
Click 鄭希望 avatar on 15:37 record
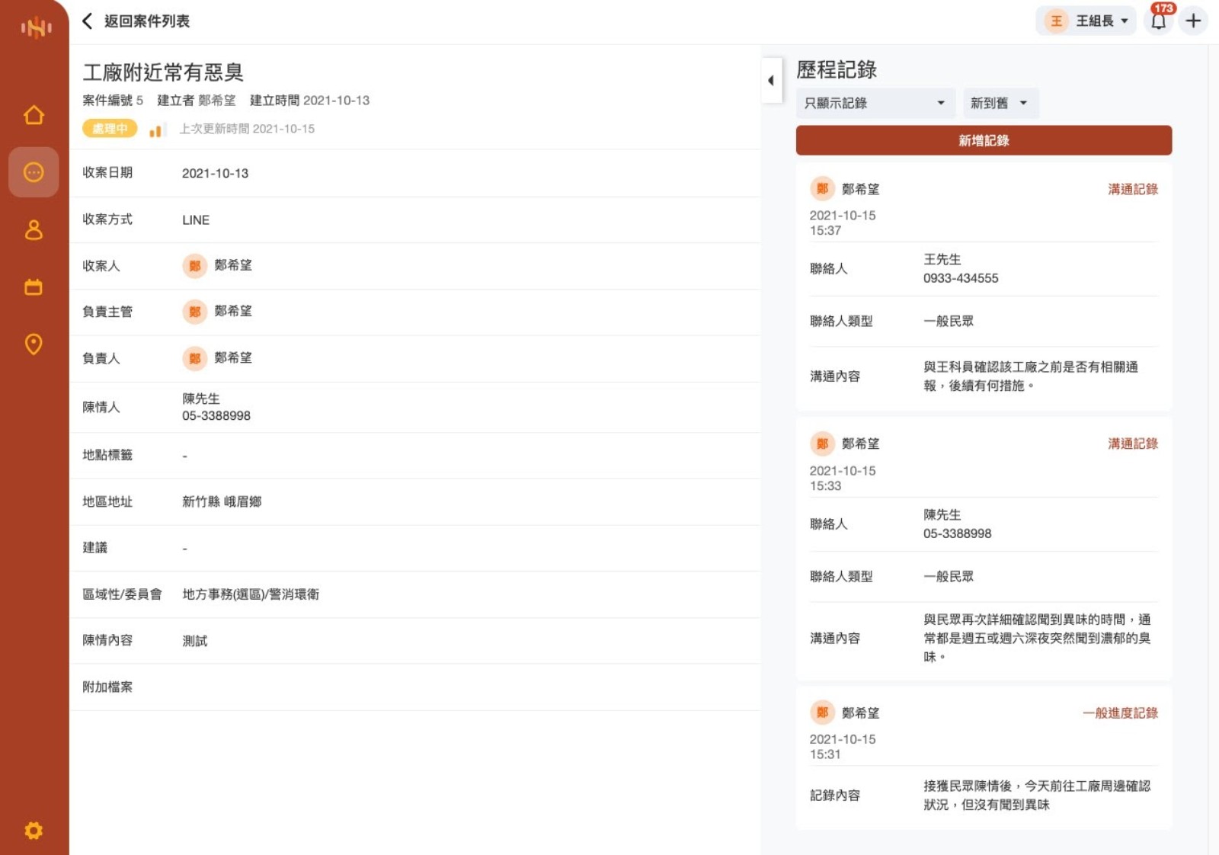(822, 188)
